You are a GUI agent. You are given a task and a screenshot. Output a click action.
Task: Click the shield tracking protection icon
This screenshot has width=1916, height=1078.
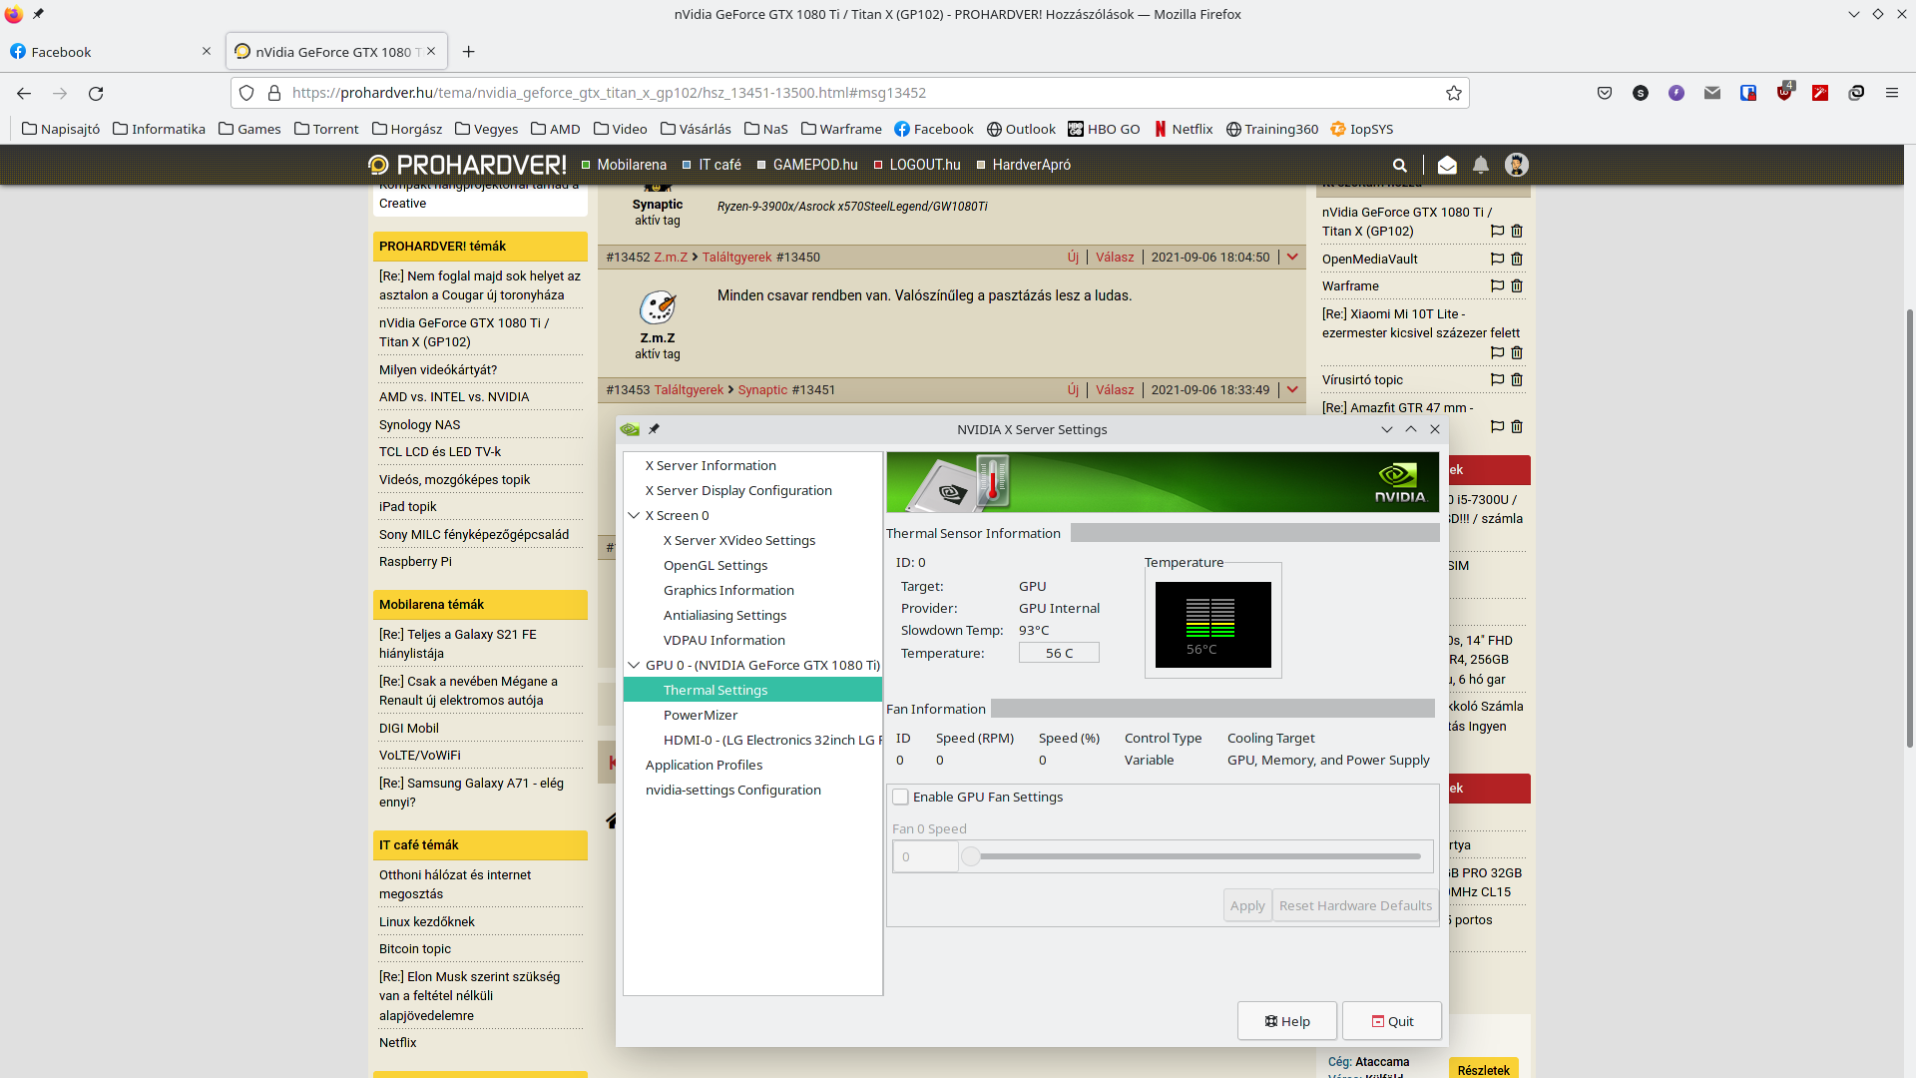point(246,93)
